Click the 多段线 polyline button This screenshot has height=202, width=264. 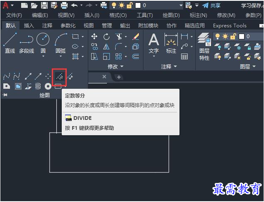click(x=27, y=43)
